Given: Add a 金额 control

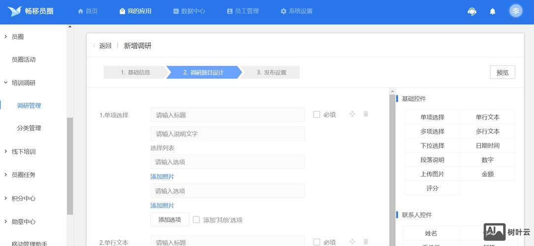Looking at the screenshot, I should tap(488, 174).
